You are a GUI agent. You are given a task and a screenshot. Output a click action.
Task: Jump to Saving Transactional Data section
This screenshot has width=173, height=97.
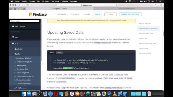(x=147, y=43)
